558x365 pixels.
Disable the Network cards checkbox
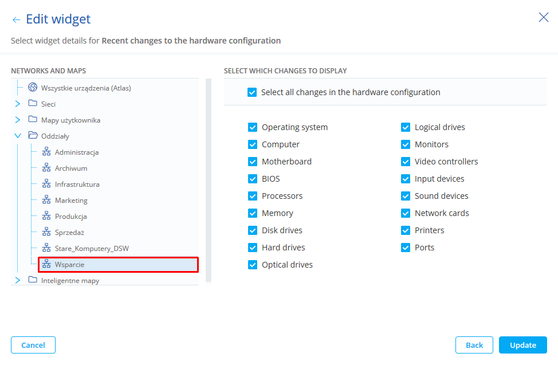(x=406, y=213)
